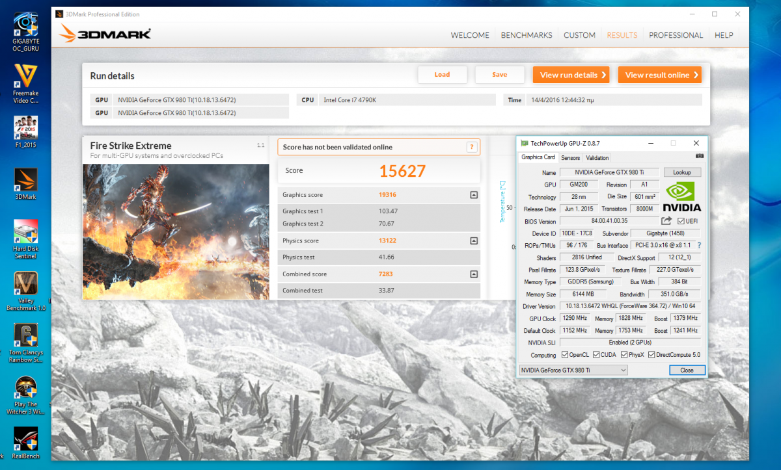Toggle the DirectCompute 5.0 checkbox

(651, 355)
